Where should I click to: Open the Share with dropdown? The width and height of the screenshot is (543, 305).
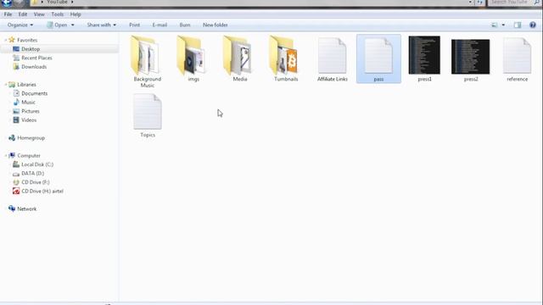click(102, 25)
